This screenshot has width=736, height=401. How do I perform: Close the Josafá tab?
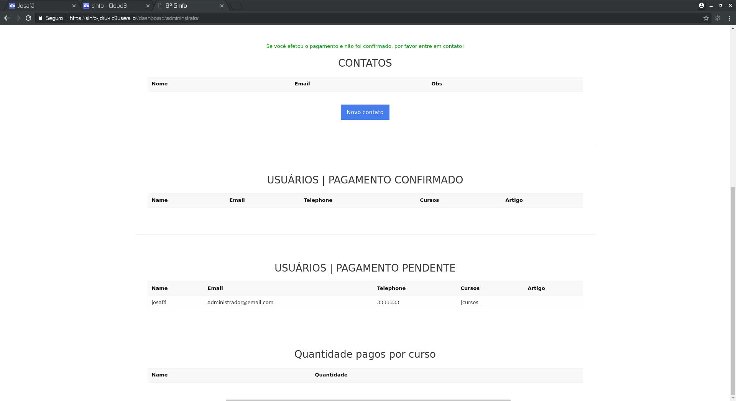click(x=74, y=6)
